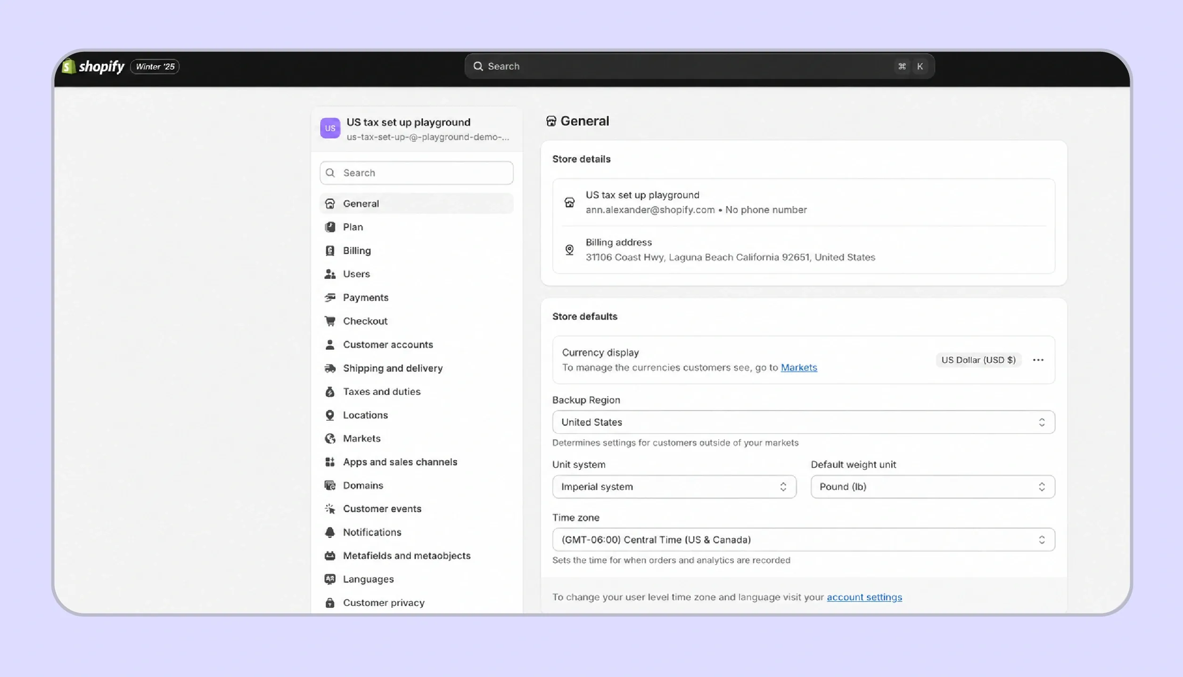The image size is (1183, 677).
Task: Focus the top Search bar
Action: [x=699, y=66]
